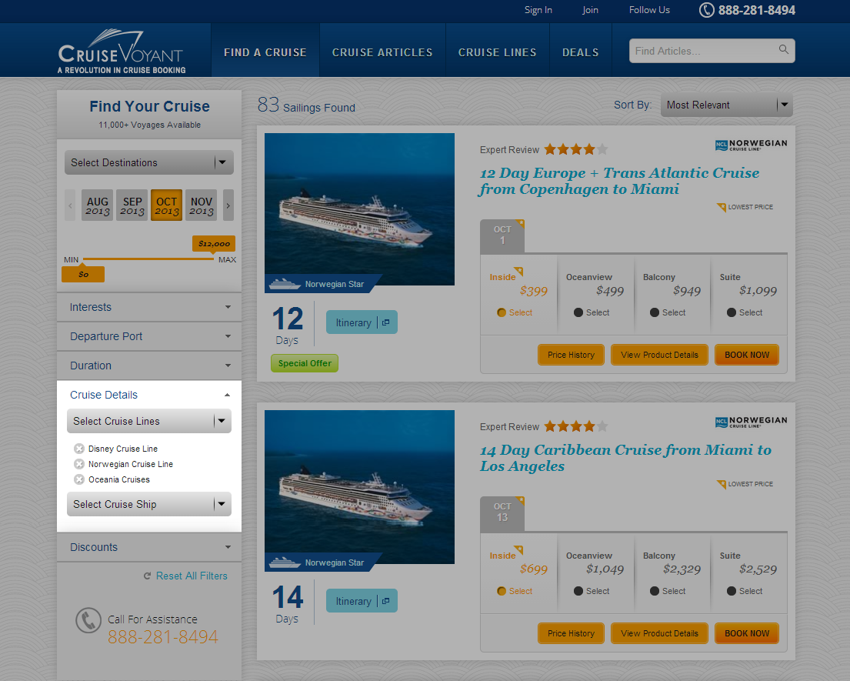This screenshot has width=850, height=681.
Task: Open 12 Day cruise ship thumbnail
Action: 359,209
